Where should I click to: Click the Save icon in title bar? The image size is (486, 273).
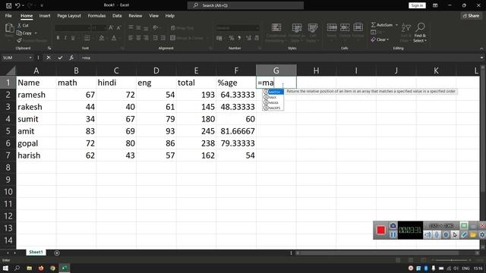click(x=8, y=5)
